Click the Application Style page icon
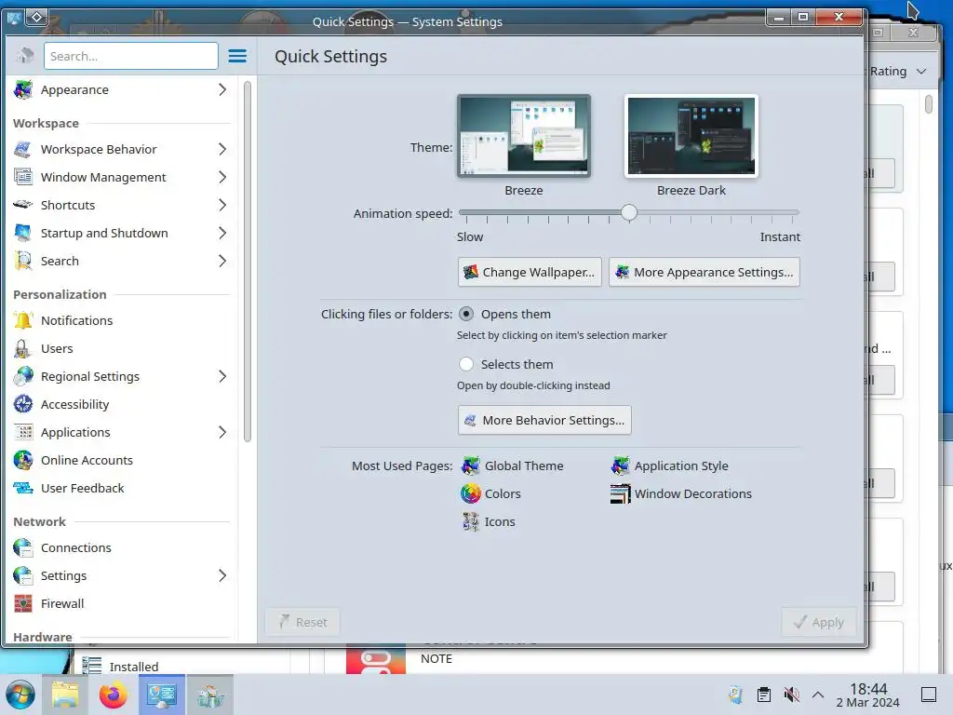This screenshot has height=715, width=953. click(x=620, y=465)
